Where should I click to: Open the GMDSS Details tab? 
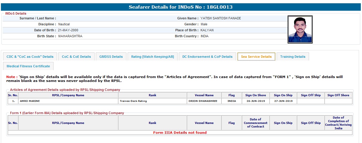(111, 57)
